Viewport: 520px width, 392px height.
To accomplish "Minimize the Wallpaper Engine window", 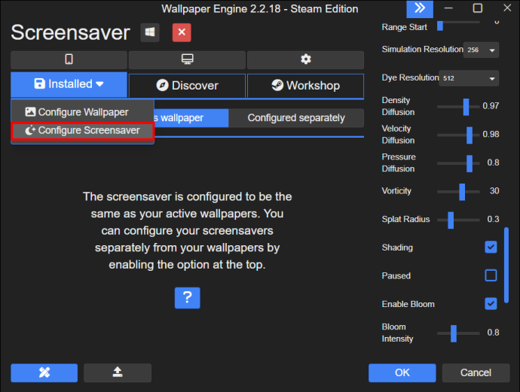I will point(448,8).
